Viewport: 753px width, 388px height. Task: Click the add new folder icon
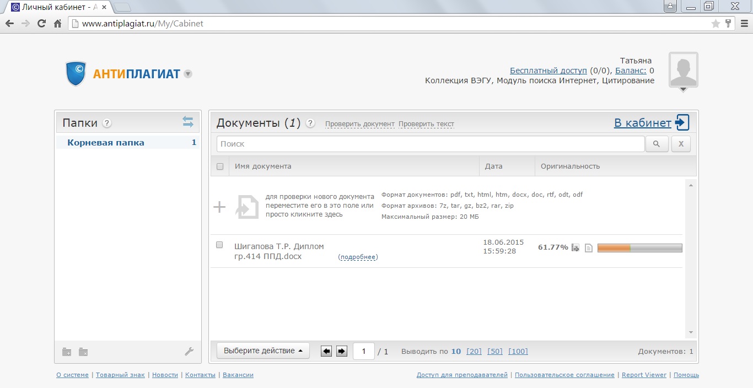coord(67,352)
